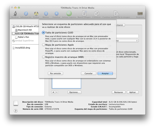
Task: Select Mapa de particiones Apple option
Action: click(43, 45)
